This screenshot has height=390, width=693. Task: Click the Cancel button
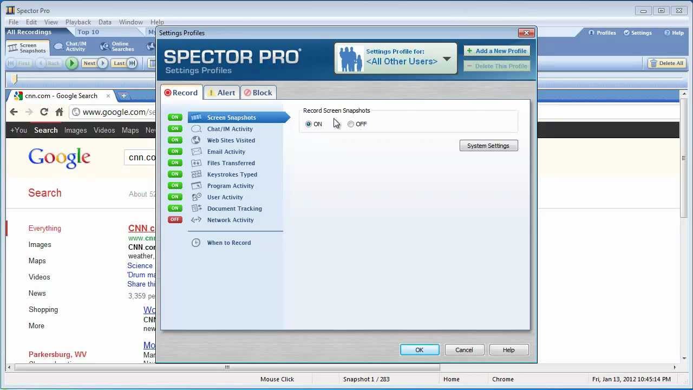click(x=464, y=350)
